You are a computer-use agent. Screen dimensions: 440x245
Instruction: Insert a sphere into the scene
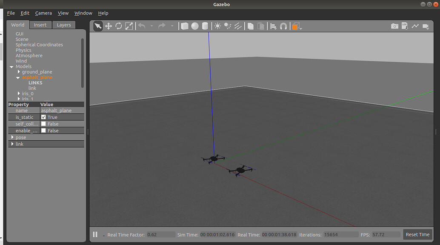(194, 26)
